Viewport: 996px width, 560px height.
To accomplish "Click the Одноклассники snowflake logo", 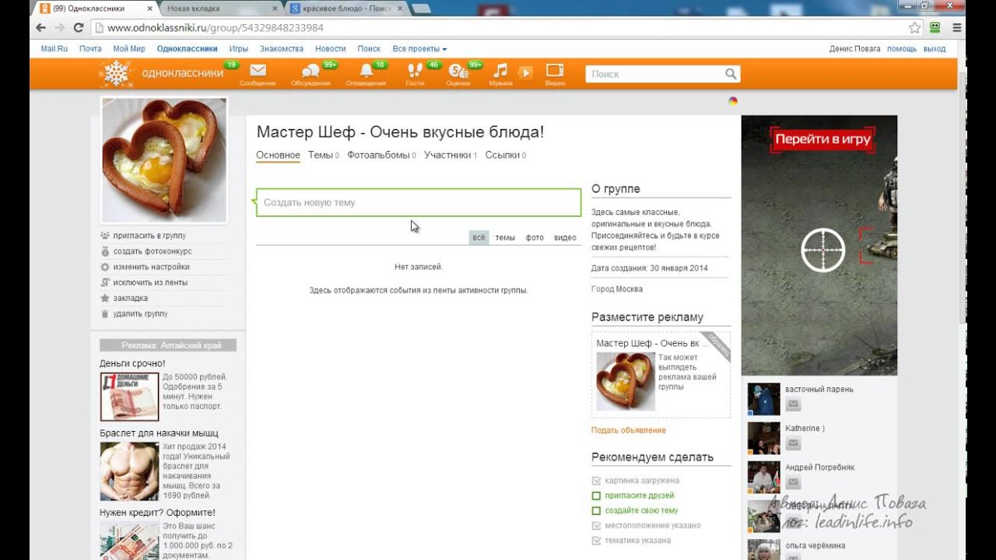I will tap(115, 73).
